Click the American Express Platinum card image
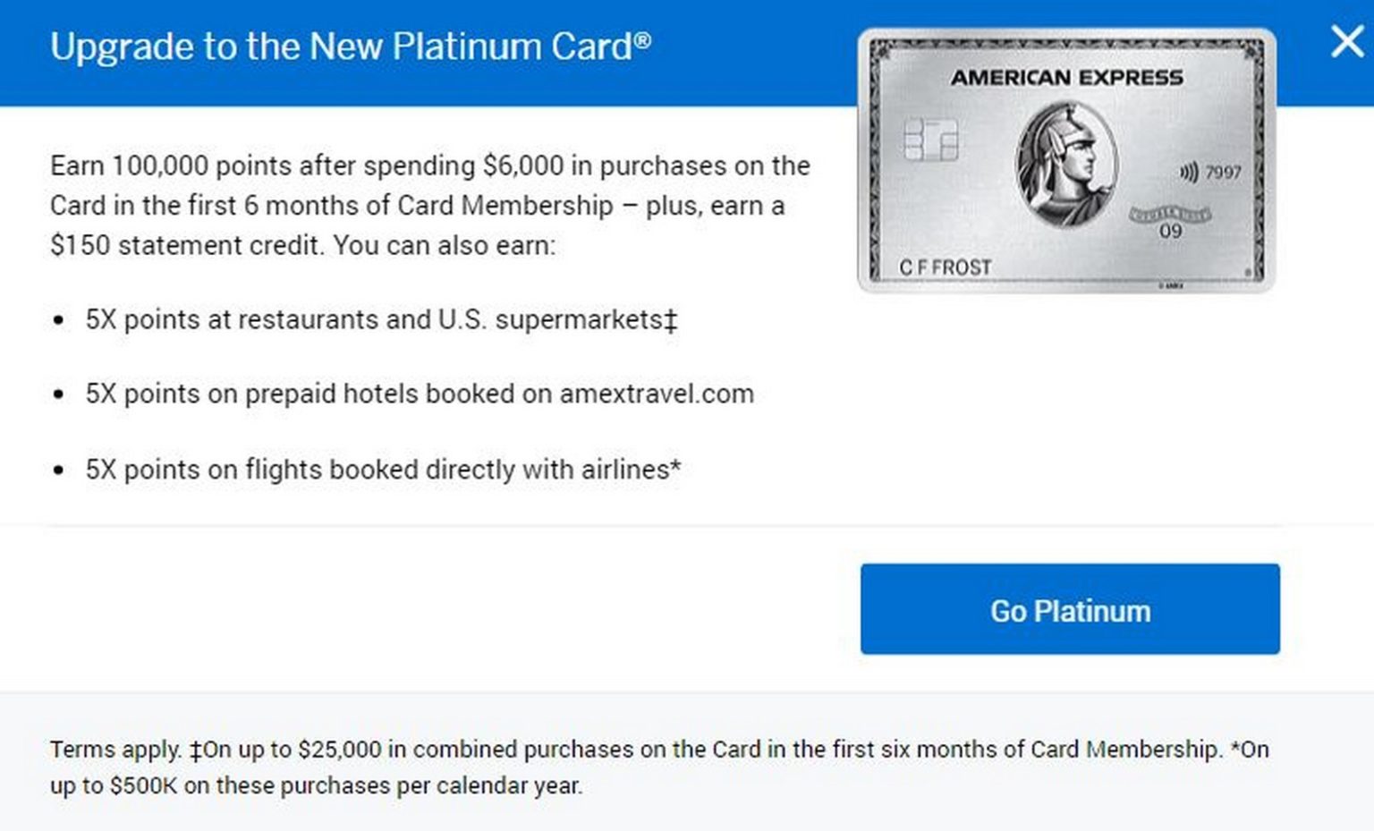Viewport: 1374px width, 831px height. [x=1066, y=159]
